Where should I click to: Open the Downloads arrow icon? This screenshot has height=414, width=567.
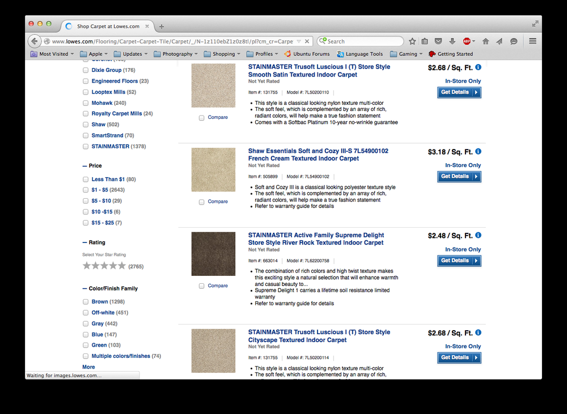tap(452, 41)
